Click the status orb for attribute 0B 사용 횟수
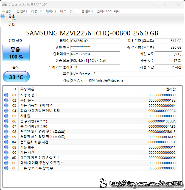This screenshot has width=185, height=190. click(x=6, y=147)
